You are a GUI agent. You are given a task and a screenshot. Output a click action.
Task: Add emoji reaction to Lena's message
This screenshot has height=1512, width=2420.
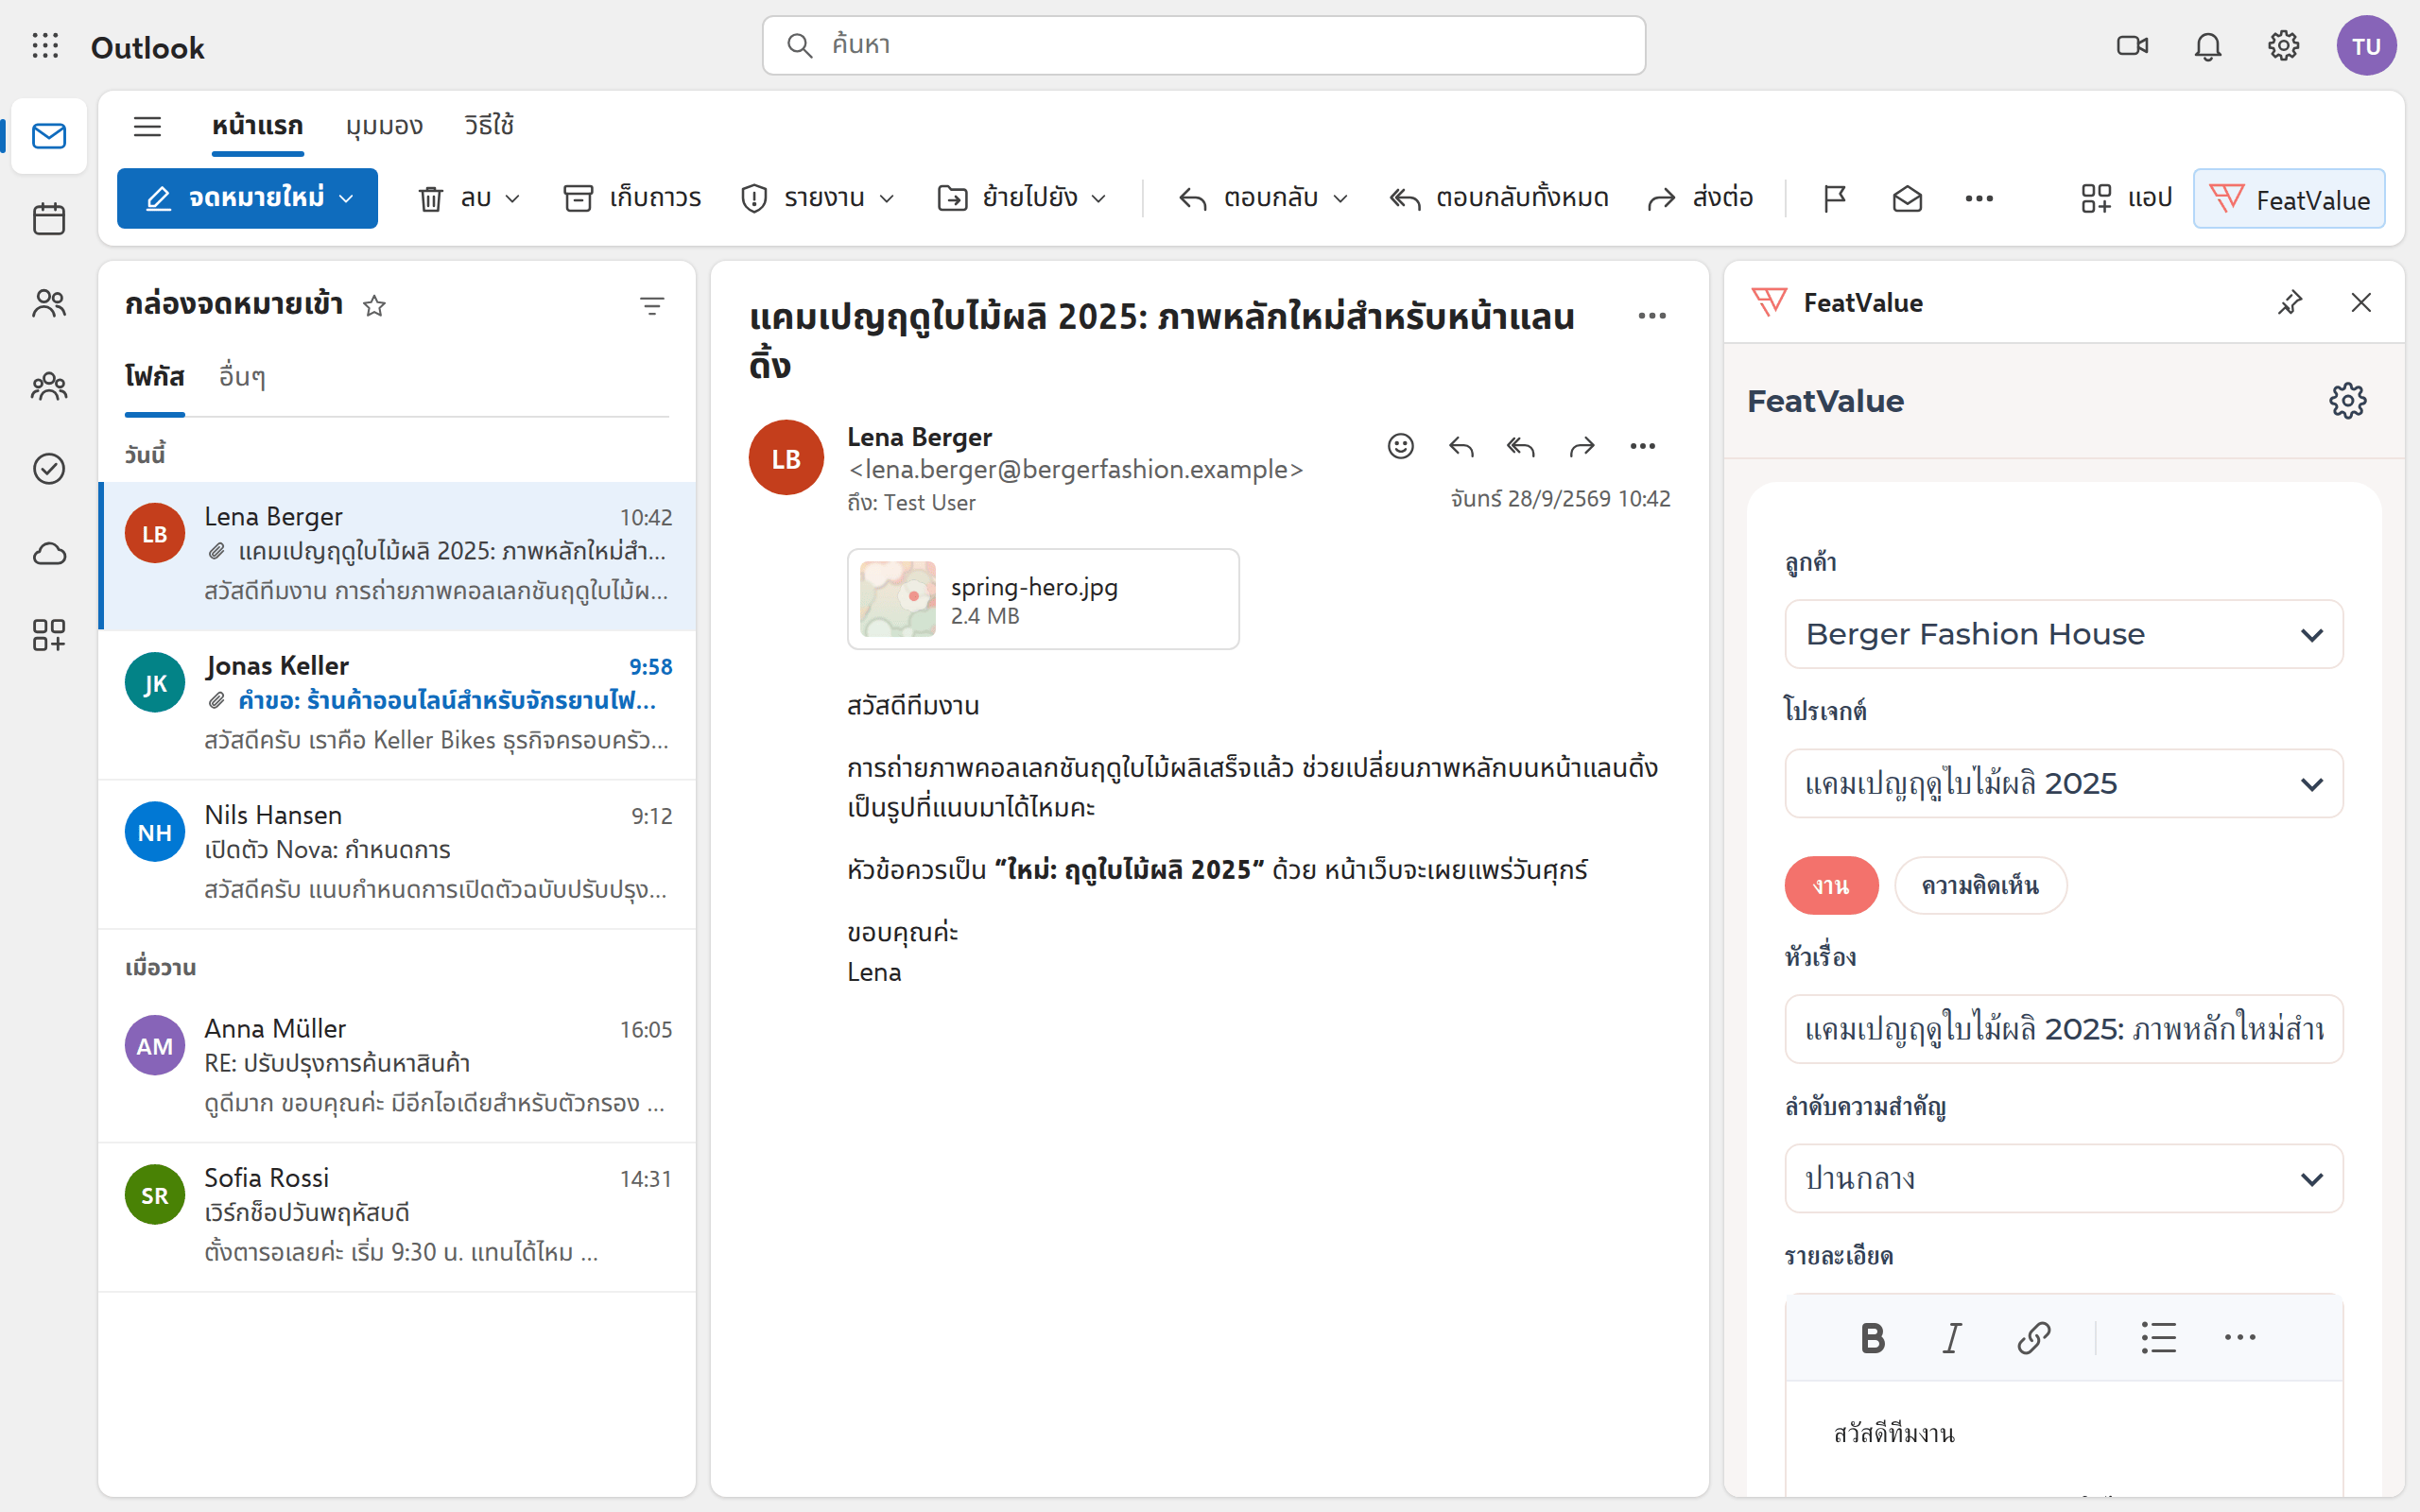click(1401, 446)
